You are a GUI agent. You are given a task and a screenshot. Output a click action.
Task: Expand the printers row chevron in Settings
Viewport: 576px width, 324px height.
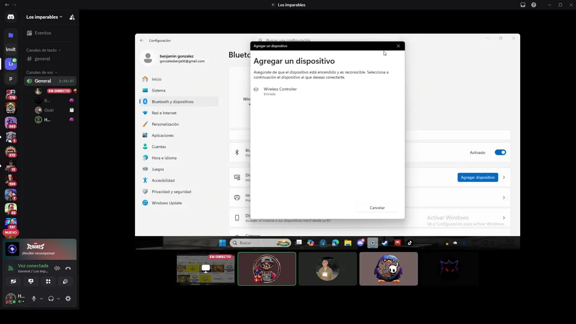point(504,198)
